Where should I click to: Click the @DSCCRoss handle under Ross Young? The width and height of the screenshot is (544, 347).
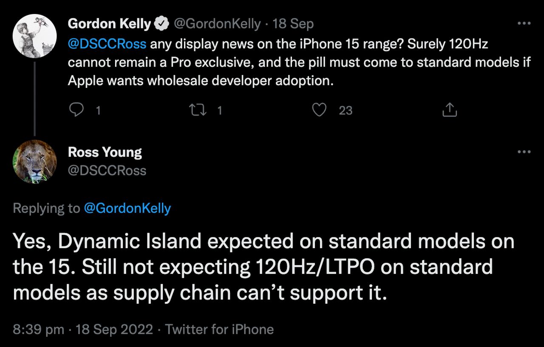[107, 170]
